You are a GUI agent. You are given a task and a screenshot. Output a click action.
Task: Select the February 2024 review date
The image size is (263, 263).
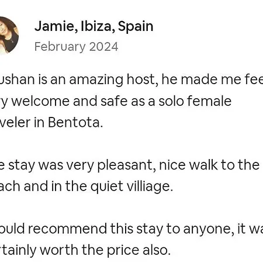pyautogui.click(x=76, y=47)
